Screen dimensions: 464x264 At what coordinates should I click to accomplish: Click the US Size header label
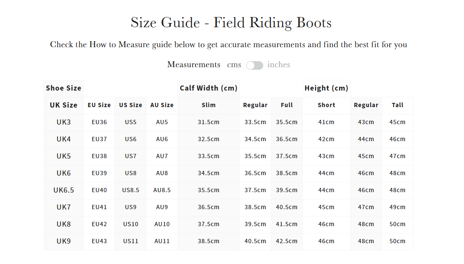tap(130, 105)
